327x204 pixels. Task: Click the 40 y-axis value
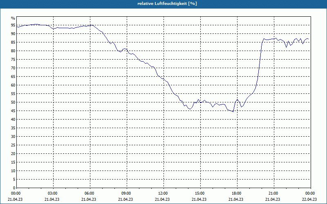(x=13, y=119)
